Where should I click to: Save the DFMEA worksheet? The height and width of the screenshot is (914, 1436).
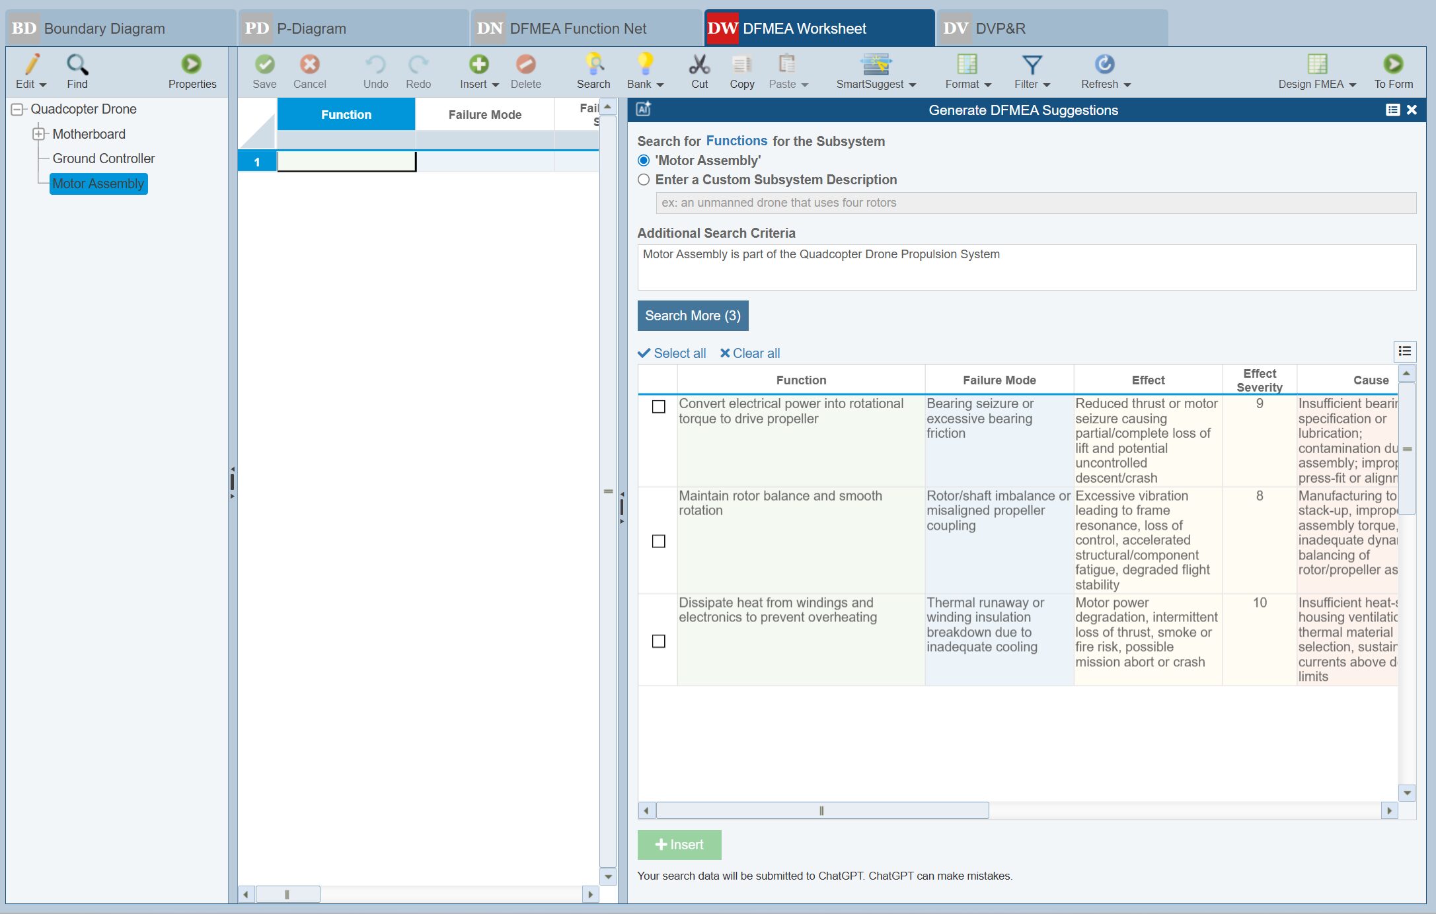click(x=264, y=71)
